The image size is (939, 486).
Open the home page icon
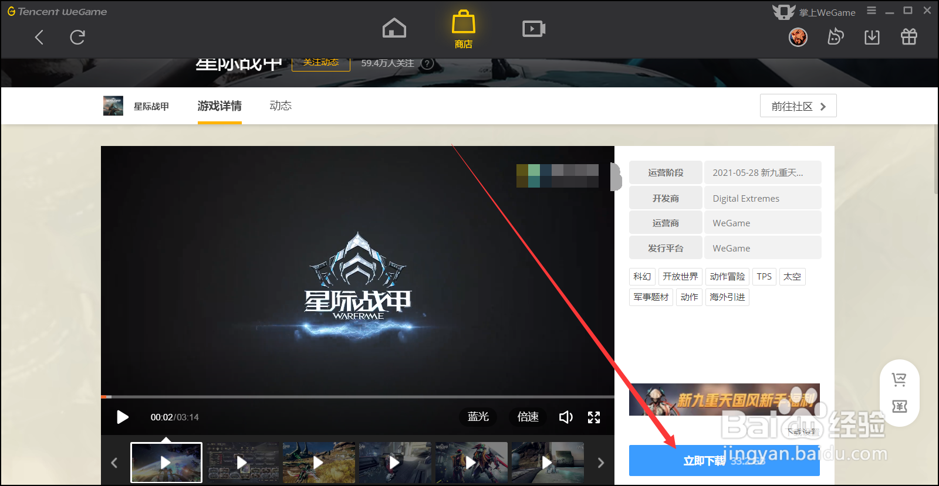(394, 28)
